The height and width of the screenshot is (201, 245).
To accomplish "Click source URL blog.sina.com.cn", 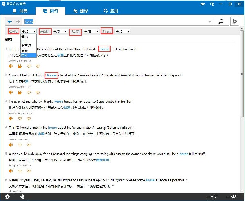I will click(x=20, y=165).
